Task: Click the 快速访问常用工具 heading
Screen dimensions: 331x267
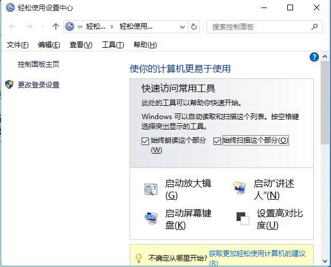Action: coord(178,89)
